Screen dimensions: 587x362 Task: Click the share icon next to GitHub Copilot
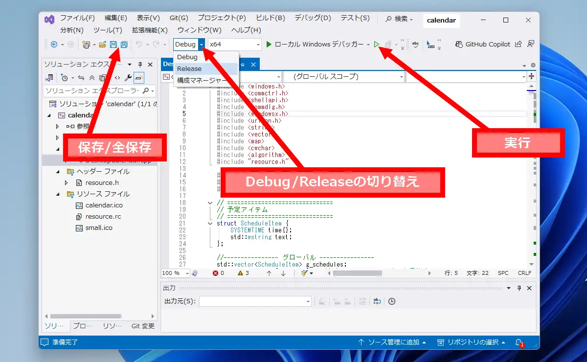tap(519, 45)
